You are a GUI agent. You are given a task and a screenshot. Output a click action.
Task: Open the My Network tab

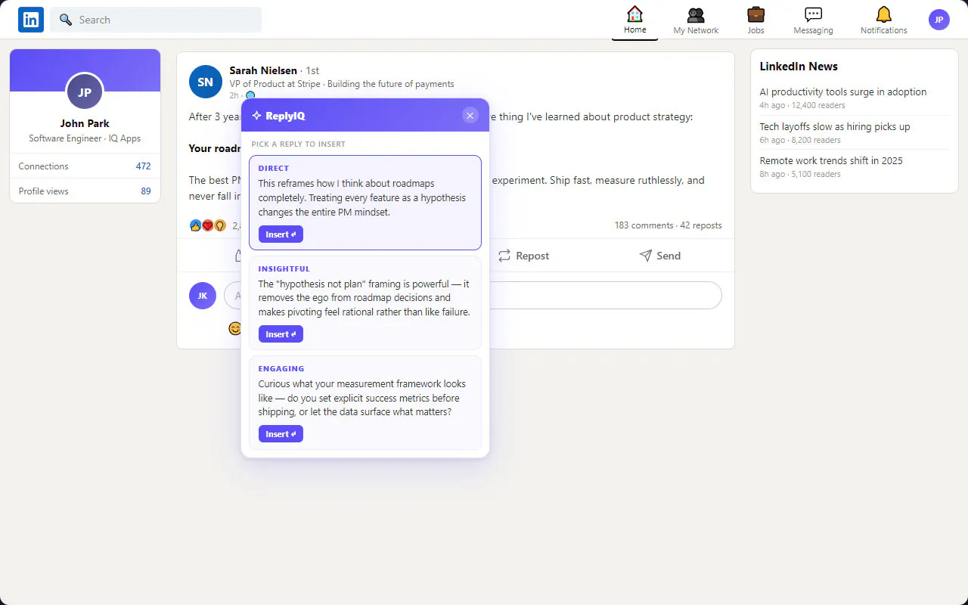point(696,20)
